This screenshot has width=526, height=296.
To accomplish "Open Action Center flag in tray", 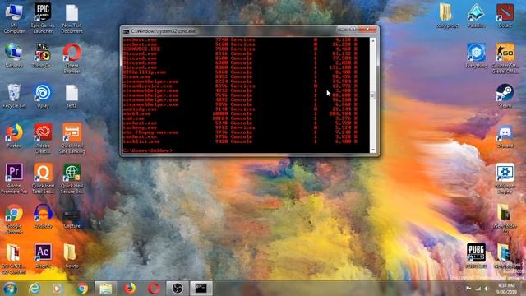I will [468, 289].
